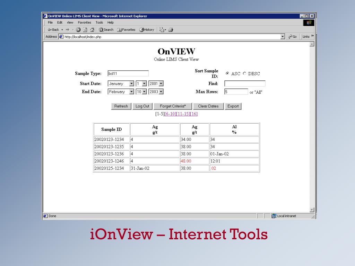Click the red .02 value cell

click(x=234, y=168)
